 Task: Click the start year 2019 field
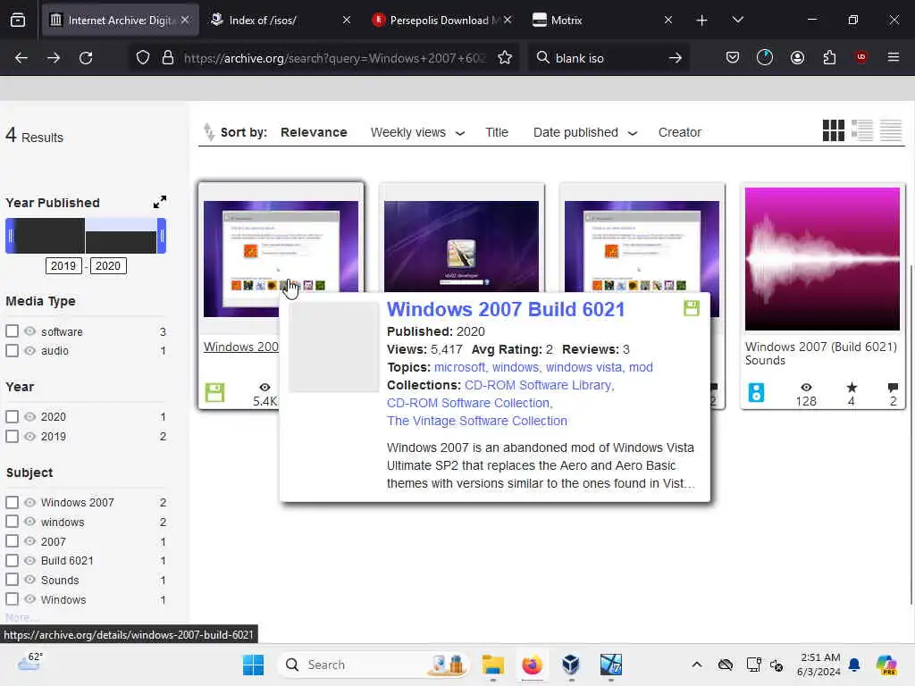(63, 266)
